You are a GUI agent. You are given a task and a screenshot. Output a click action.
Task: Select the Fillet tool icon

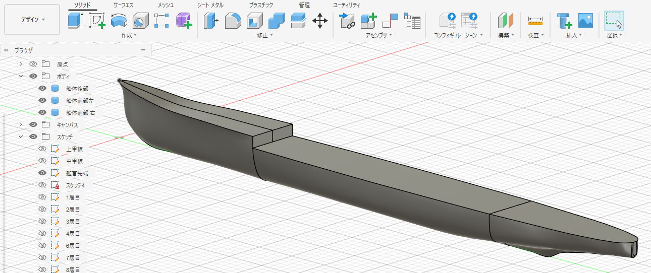(232, 21)
